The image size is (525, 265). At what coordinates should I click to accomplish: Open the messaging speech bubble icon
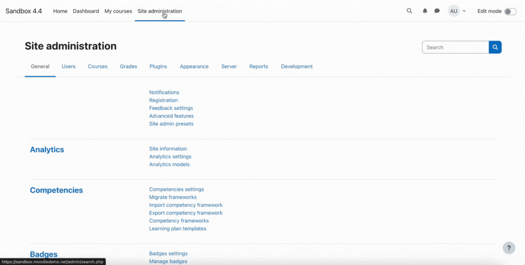[437, 11]
